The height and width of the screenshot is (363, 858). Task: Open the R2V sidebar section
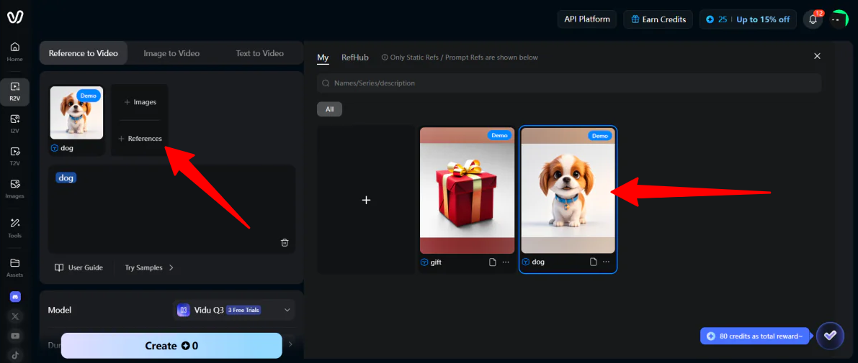pos(15,91)
